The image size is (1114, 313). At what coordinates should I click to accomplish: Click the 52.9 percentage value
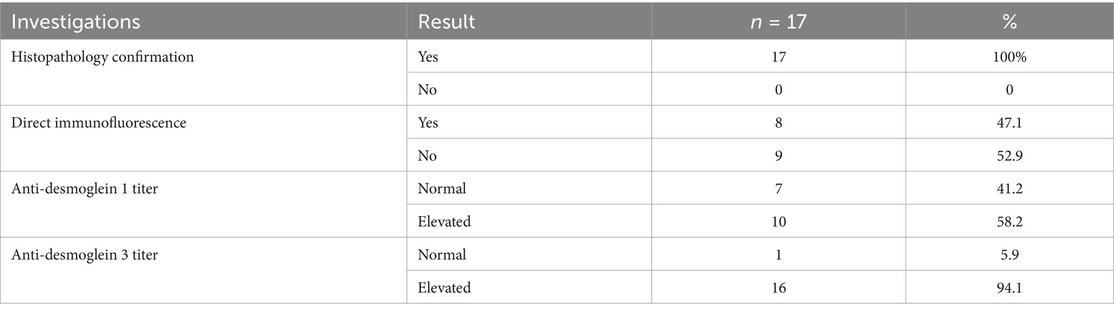tap(1009, 156)
